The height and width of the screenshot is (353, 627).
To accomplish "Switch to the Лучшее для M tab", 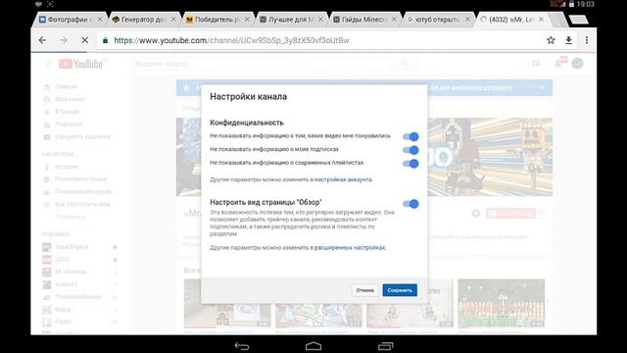I will [x=290, y=20].
